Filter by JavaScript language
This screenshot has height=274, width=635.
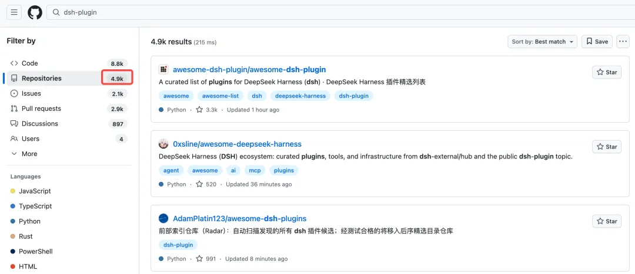click(35, 191)
